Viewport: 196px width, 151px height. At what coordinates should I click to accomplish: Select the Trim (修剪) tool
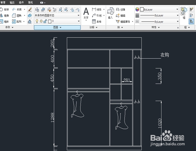tap(17, 9)
